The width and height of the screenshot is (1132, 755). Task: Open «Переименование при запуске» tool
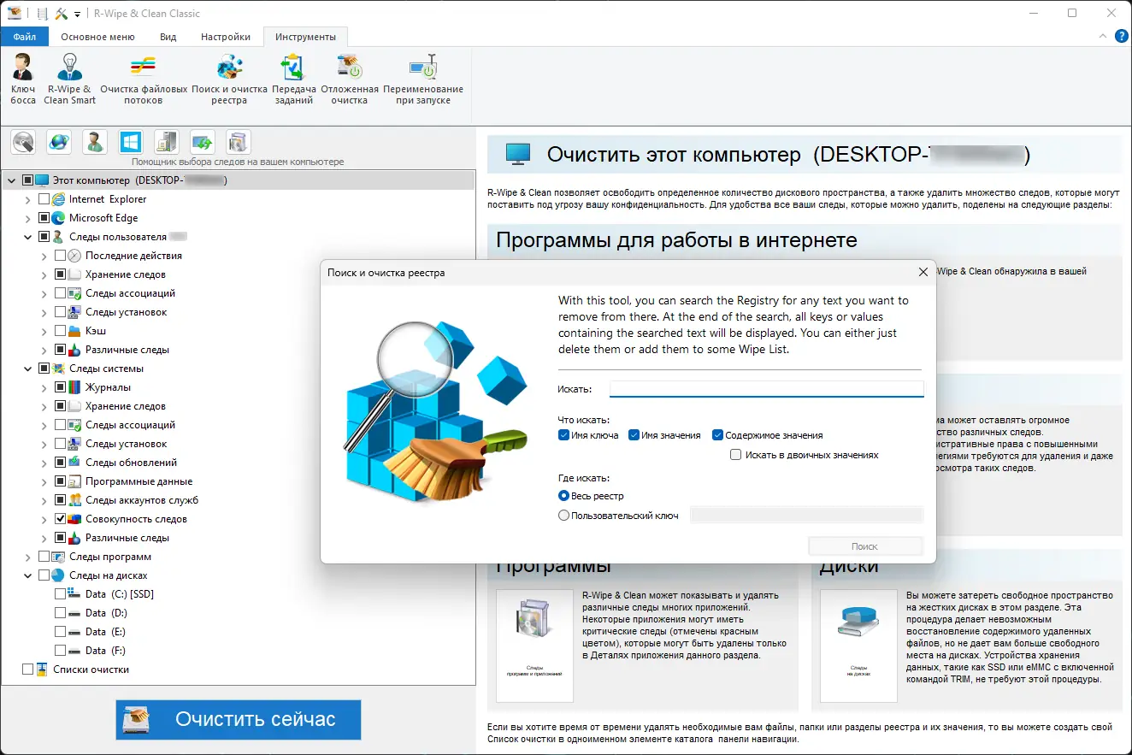click(x=423, y=79)
